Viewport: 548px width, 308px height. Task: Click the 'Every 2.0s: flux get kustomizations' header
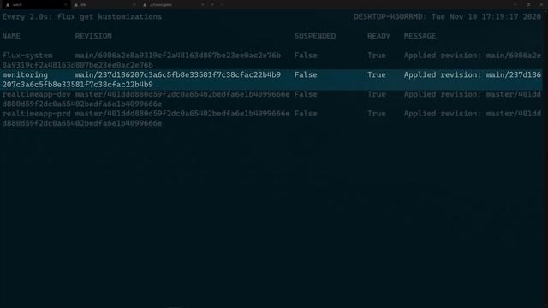[x=82, y=17]
